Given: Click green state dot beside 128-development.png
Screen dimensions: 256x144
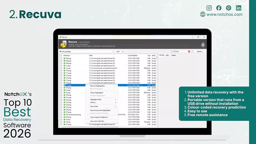Looking at the screenshot, I should pyautogui.click(x=64, y=115).
